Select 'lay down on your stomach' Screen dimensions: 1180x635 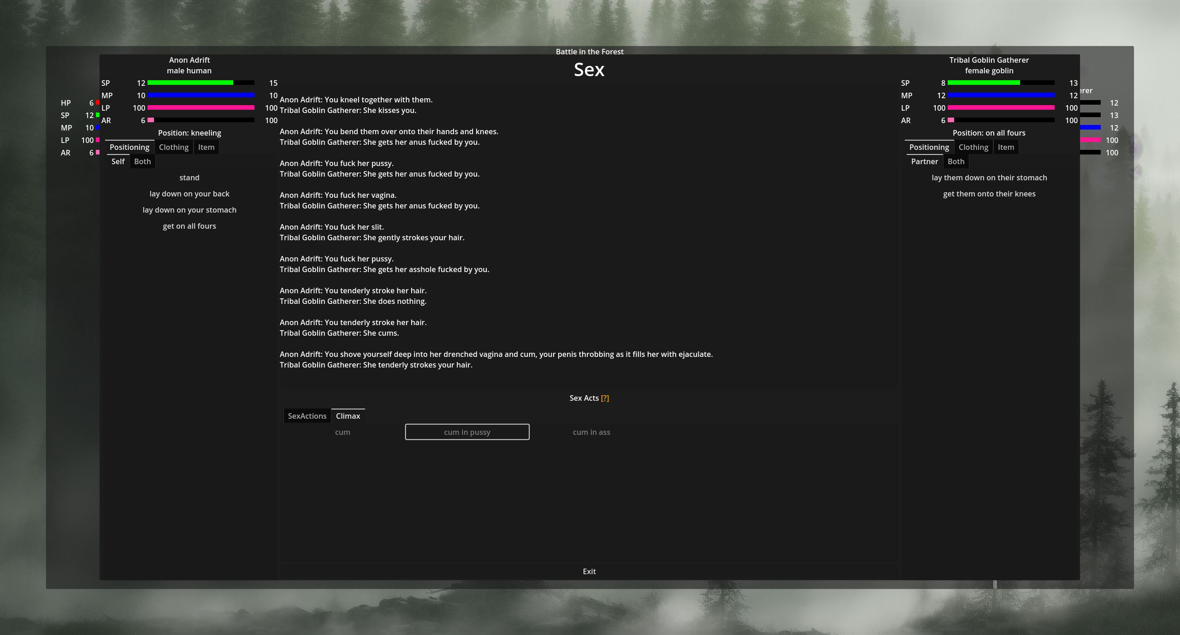(x=189, y=210)
